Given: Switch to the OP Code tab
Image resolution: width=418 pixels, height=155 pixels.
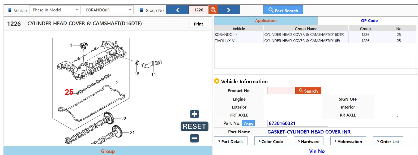Looking at the screenshot, I should [x=369, y=20].
